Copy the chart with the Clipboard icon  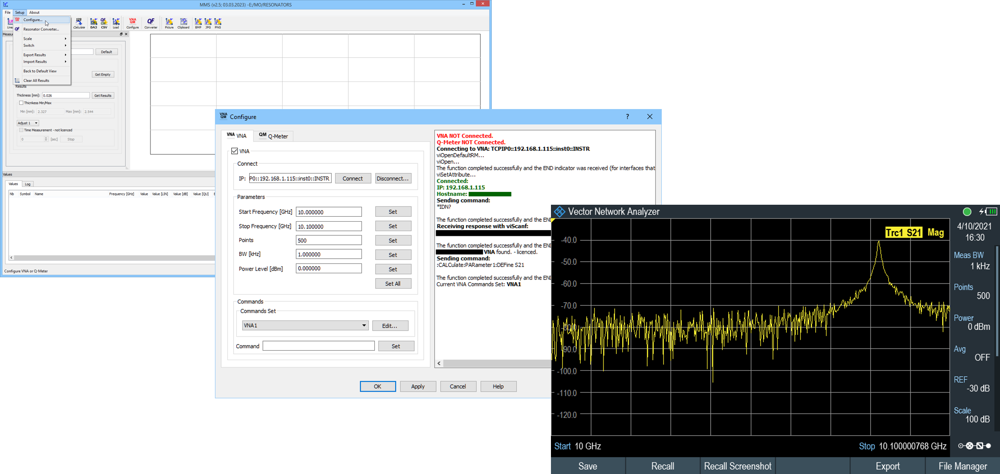click(x=183, y=23)
